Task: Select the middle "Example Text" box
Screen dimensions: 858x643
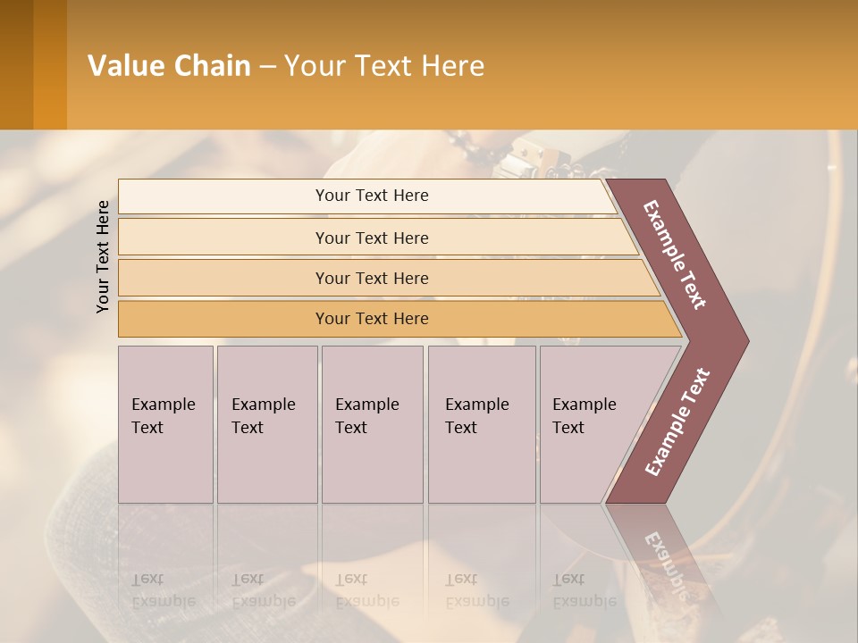Action: 372,424
